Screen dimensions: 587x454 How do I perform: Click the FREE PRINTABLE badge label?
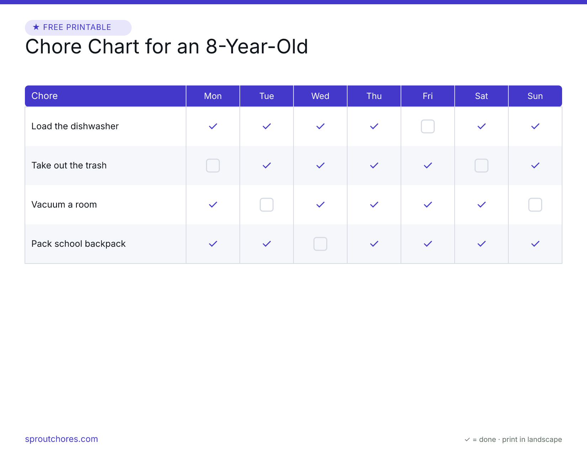[x=77, y=27]
